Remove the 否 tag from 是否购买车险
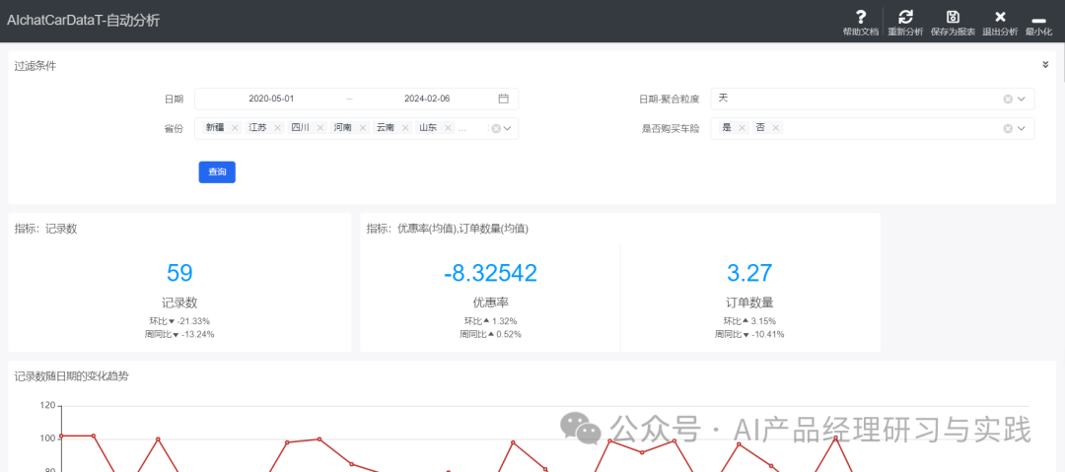Viewport: 1065px width, 472px height. click(776, 128)
